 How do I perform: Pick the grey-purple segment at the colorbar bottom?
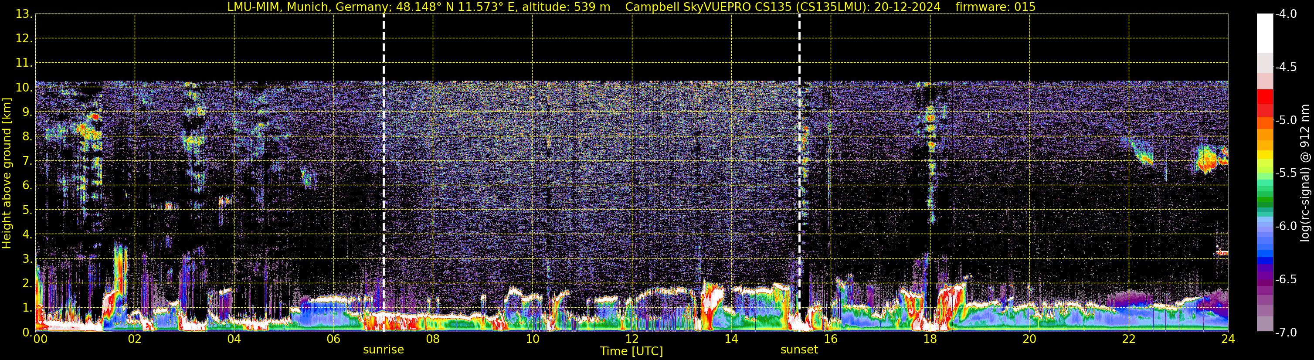1264,324
